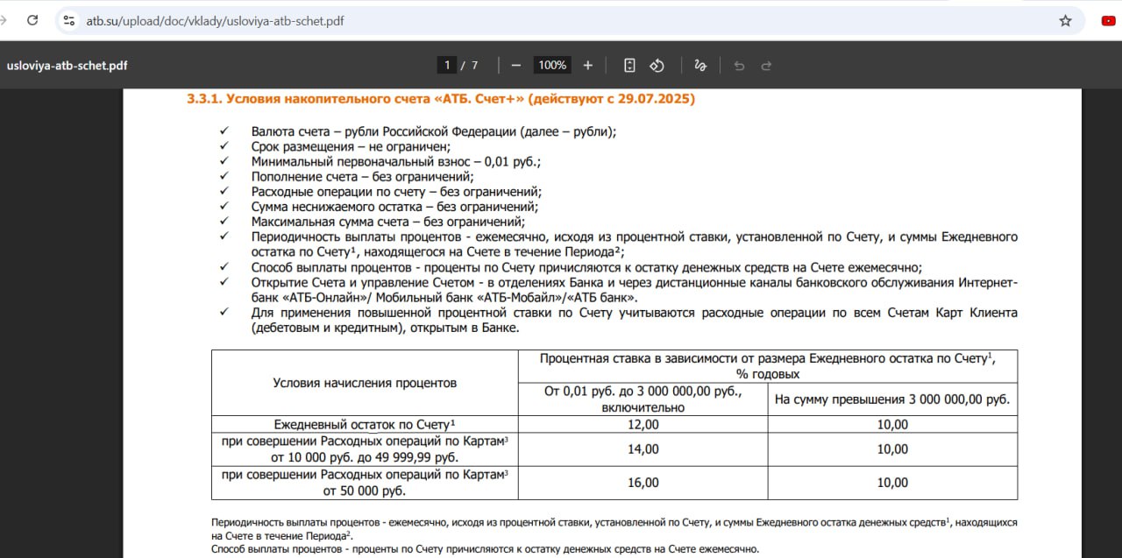Select the 14,00 rate cell
The height and width of the screenshot is (558, 1122).
click(643, 449)
